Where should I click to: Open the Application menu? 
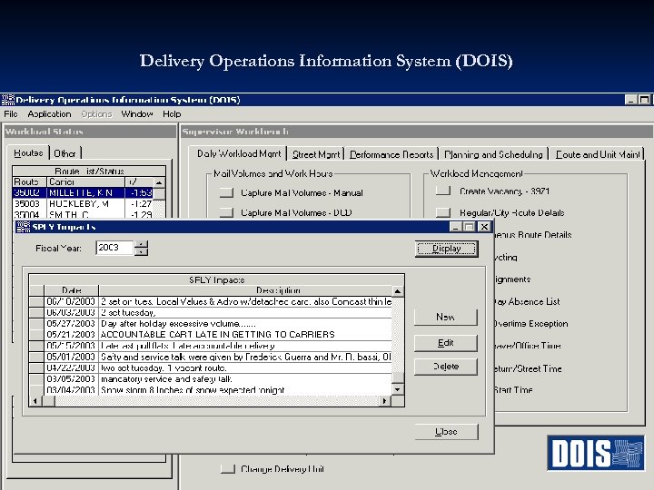(x=49, y=113)
